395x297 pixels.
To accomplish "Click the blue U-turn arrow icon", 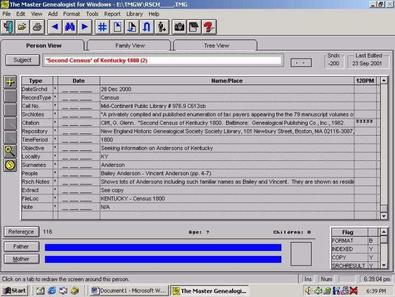I will point(147,27).
